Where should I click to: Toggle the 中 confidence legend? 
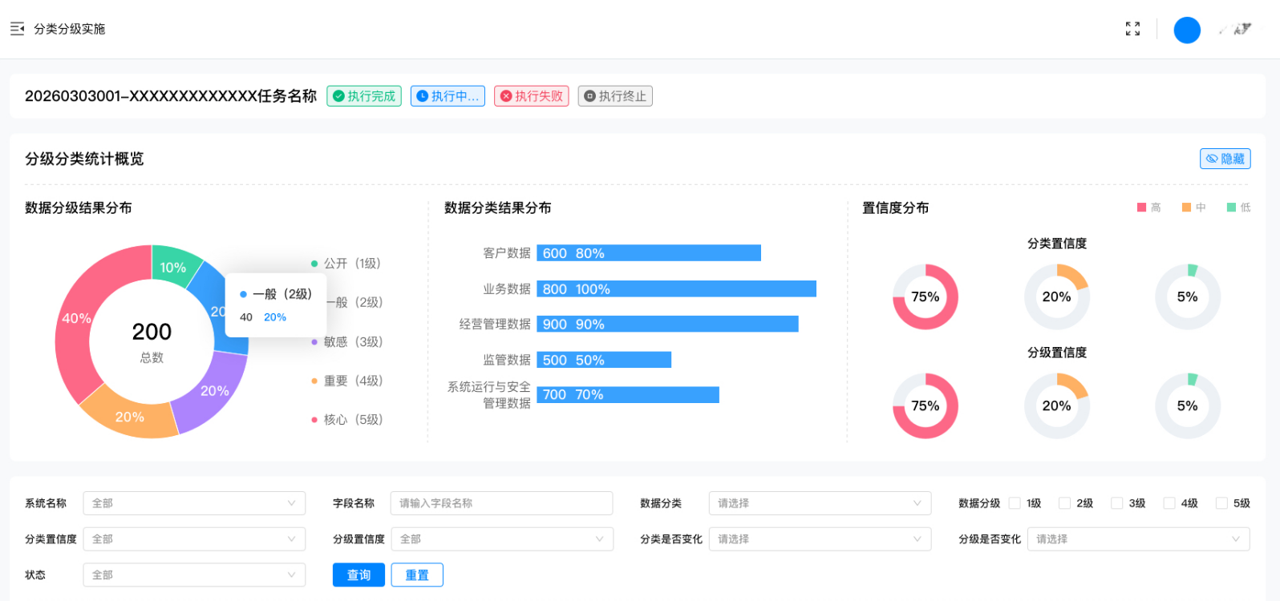(1193, 208)
